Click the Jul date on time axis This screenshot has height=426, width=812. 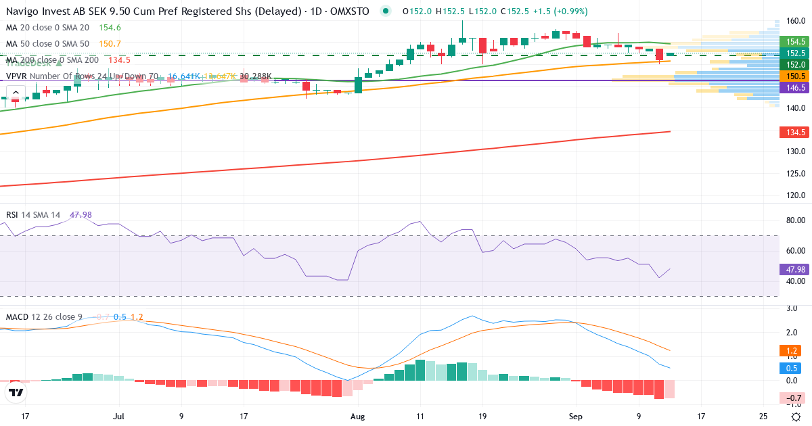point(120,417)
